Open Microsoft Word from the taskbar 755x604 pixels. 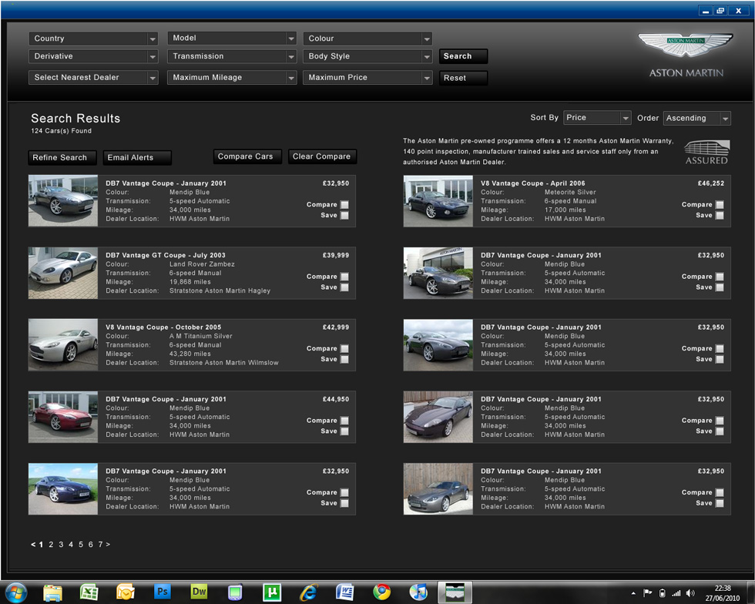point(345,591)
